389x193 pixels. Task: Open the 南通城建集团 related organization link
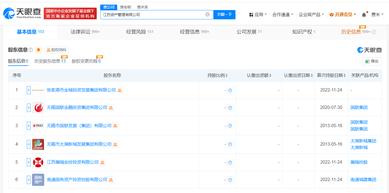363,180
